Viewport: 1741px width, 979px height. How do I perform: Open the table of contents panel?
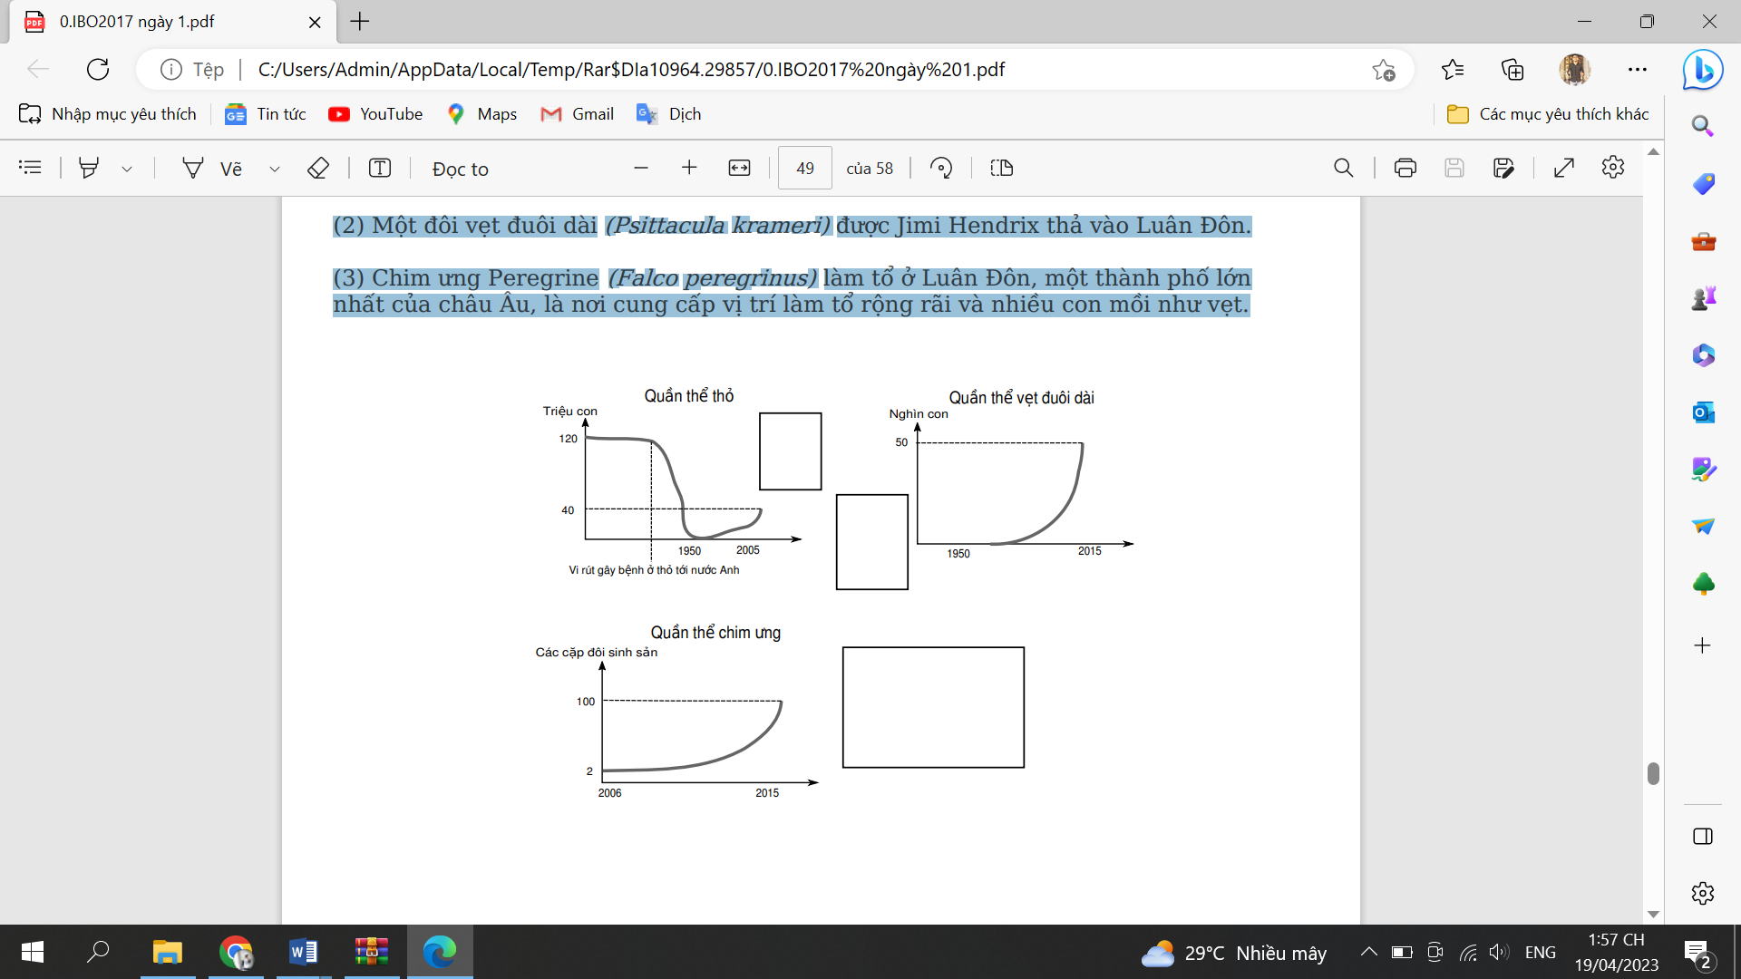tap(30, 168)
